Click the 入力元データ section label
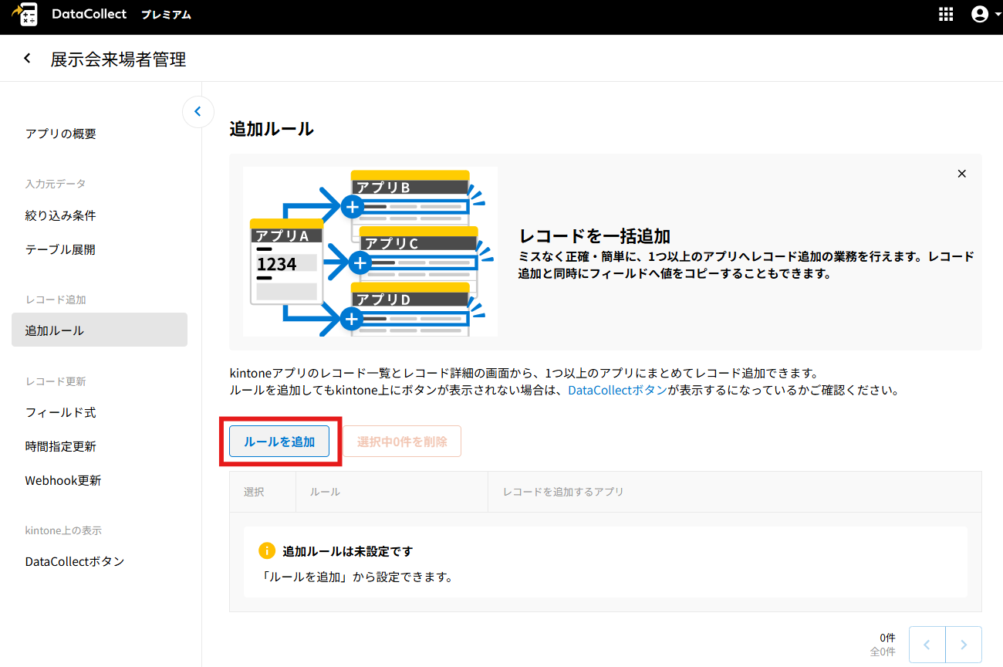Image resolution: width=1003 pixels, height=667 pixels. pos(56,184)
